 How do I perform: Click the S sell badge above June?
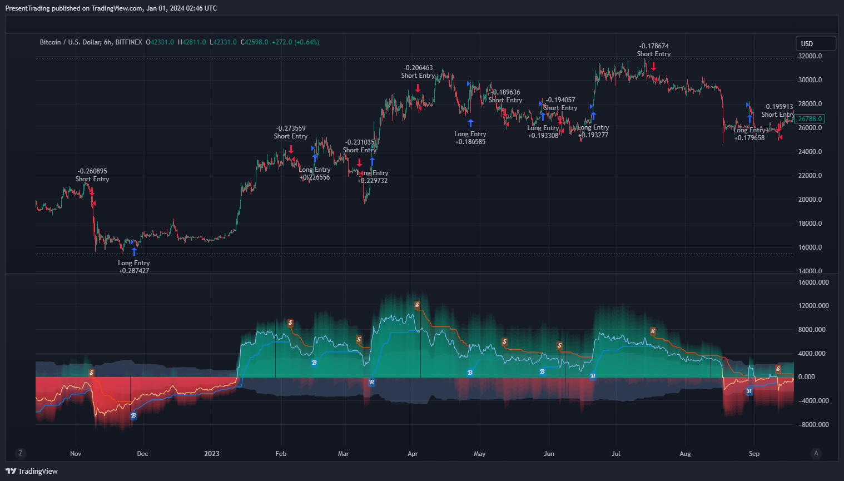(559, 345)
